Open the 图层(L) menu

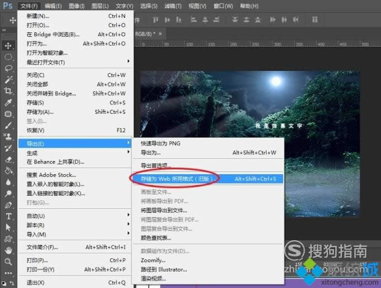[x=100, y=6]
